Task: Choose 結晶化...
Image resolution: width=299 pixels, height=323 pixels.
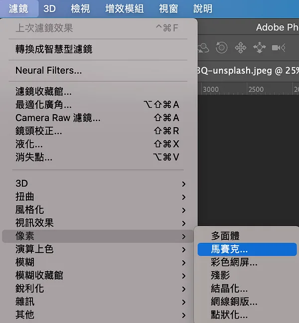Action: [247, 289]
